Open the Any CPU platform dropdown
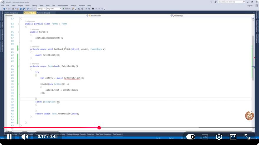 54,9
